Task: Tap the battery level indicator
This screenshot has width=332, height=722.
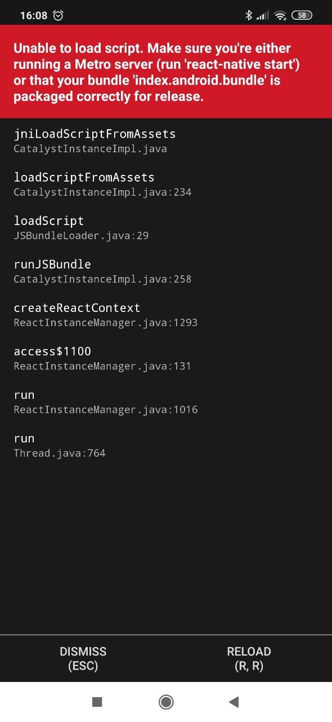Action: tap(302, 15)
